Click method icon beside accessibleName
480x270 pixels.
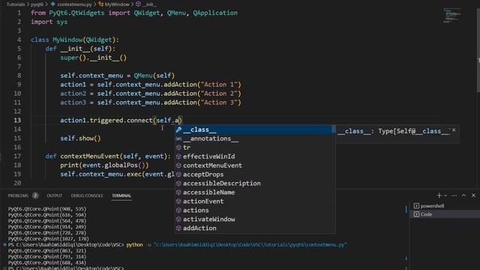click(x=178, y=192)
